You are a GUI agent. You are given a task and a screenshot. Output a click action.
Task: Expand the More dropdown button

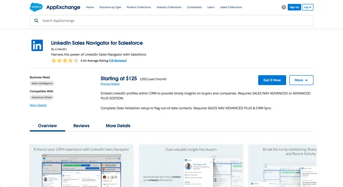tap(301, 80)
